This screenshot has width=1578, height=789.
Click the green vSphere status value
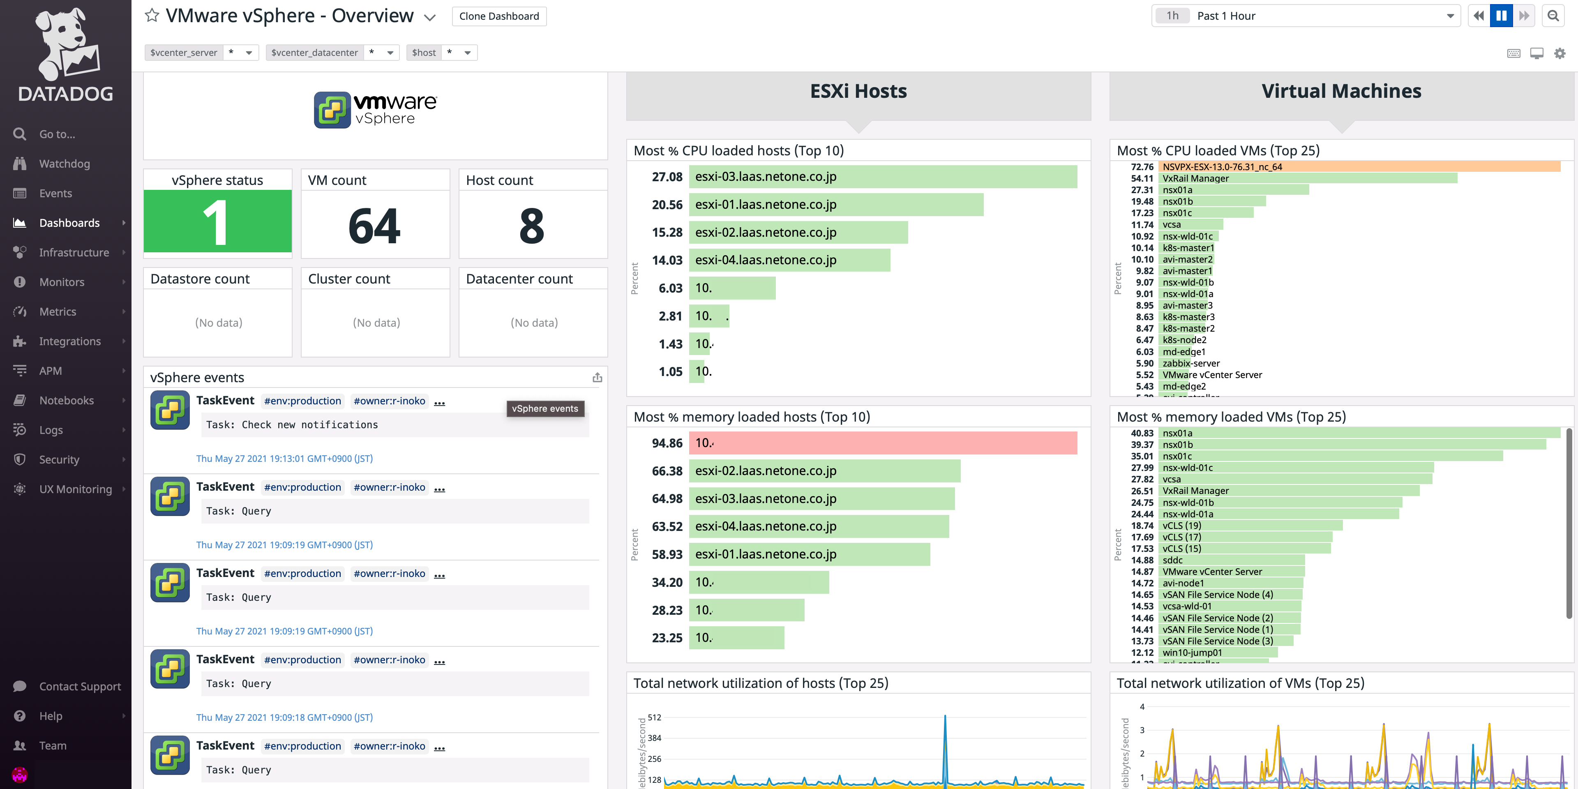[x=217, y=221]
